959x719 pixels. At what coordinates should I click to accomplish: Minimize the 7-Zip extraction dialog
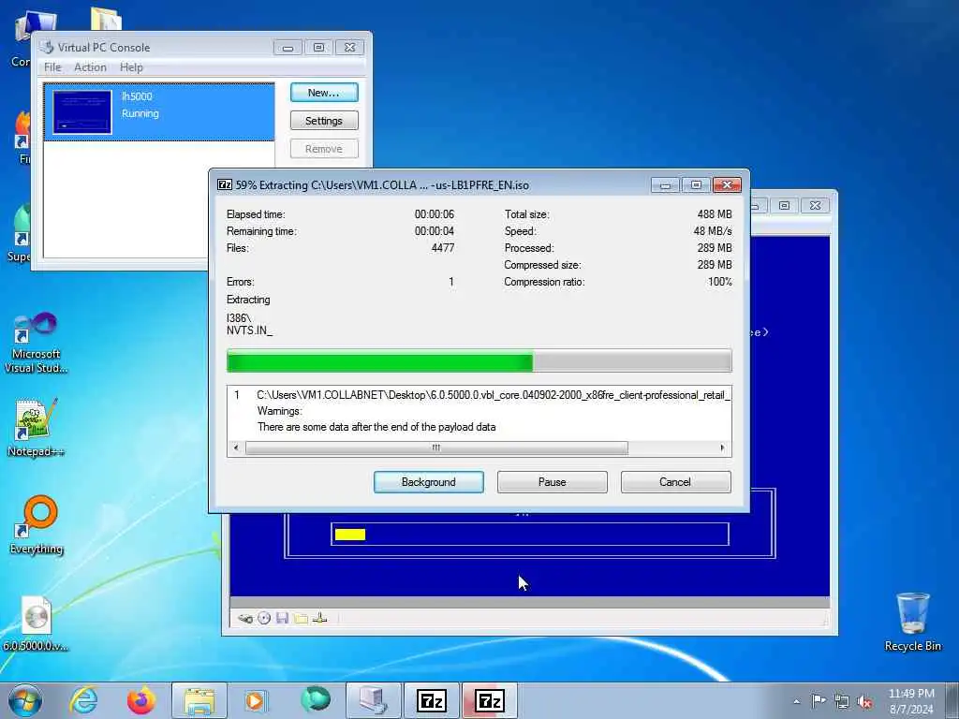(665, 184)
